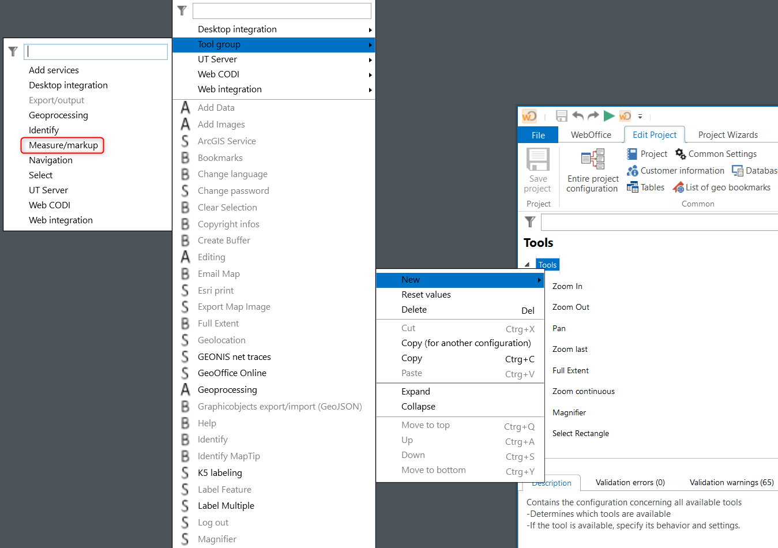The height and width of the screenshot is (548, 778).
Task: Click the save disk icon in quick access toolbar
Action: click(561, 116)
